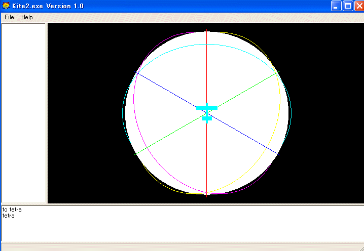
Task: Click the "tetra" log line
Action: coord(8,216)
